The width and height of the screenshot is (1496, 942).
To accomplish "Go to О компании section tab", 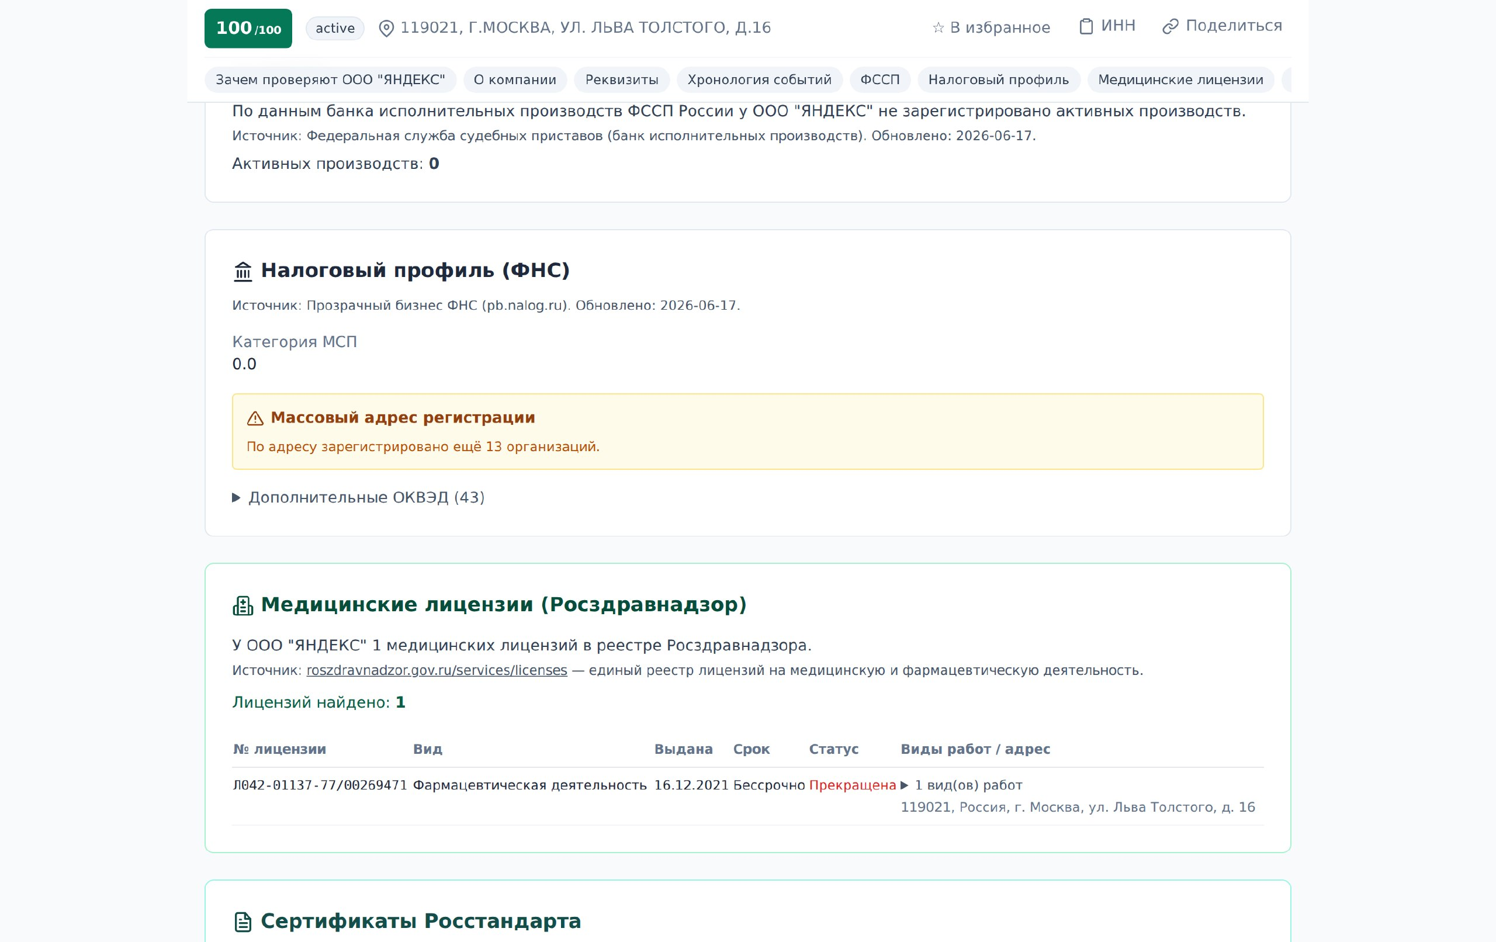I will click(515, 79).
